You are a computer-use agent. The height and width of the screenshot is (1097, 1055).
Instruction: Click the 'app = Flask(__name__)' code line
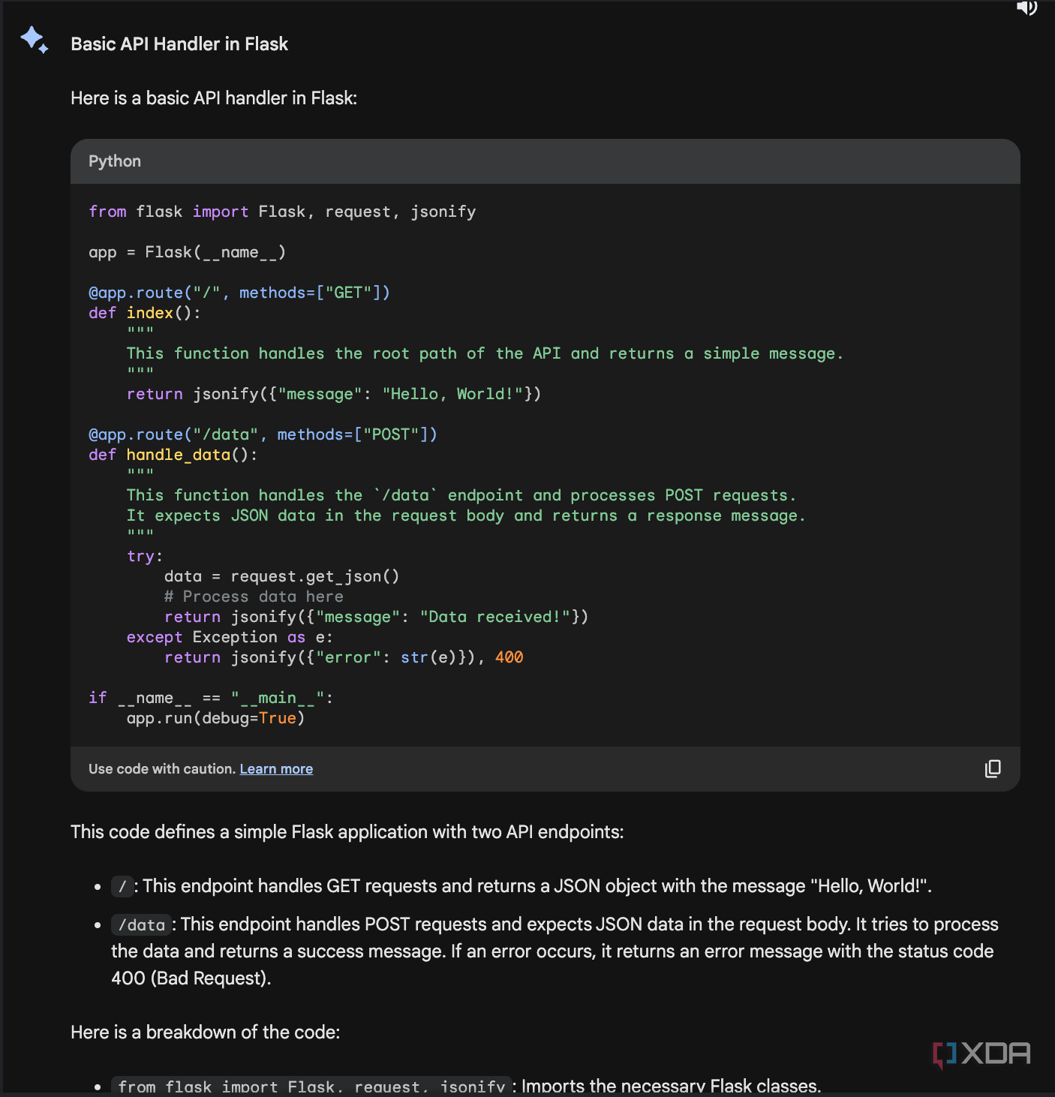pyautogui.click(x=187, y=252)
